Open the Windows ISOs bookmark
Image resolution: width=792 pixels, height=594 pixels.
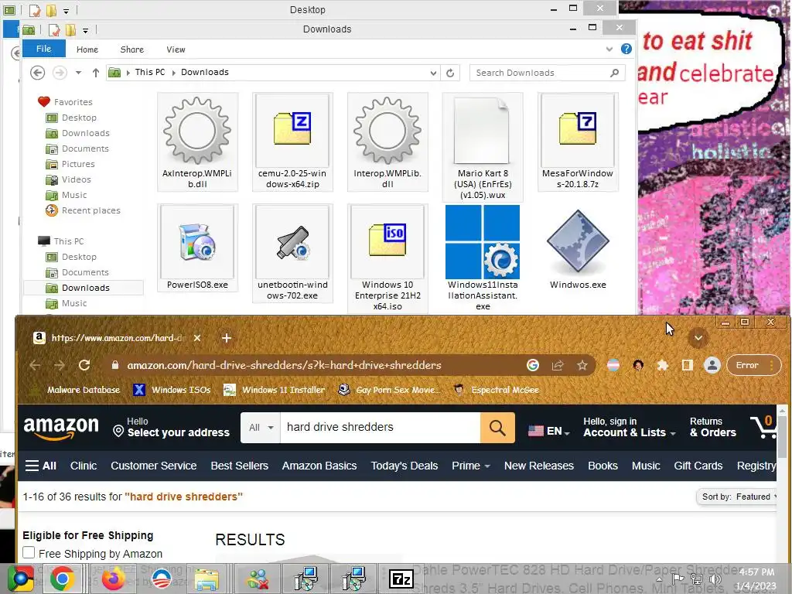pos(172,390)
